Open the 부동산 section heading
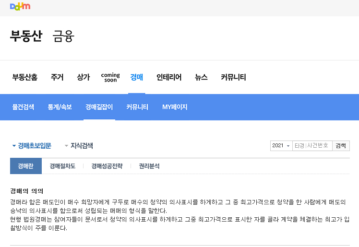This screenshot has height=247, width=359. [x=26, y=36]
